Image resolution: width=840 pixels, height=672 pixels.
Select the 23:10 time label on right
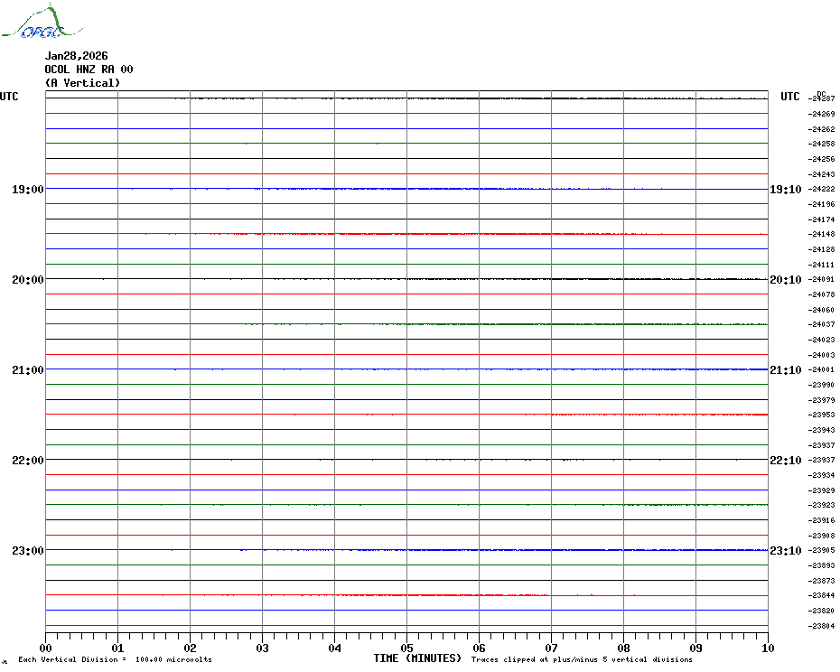pos(785,551)
